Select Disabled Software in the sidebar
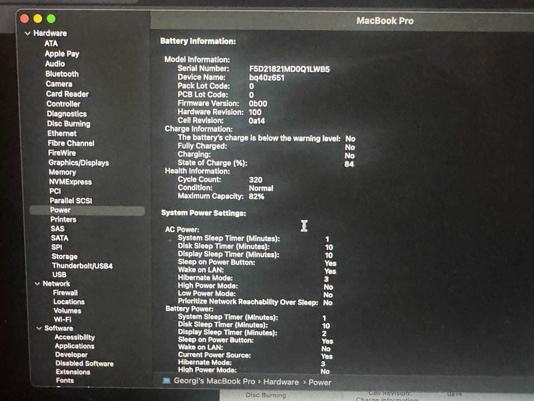This screenshot has height=401, width=534. coord(85,364)
